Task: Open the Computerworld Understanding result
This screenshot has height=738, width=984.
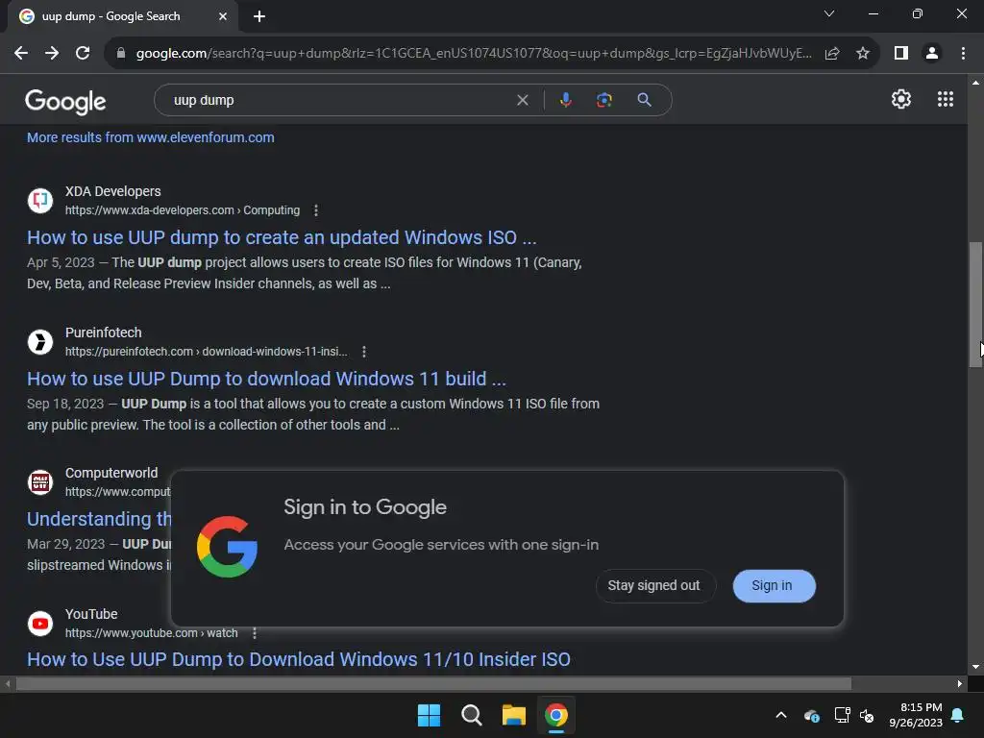Action: [99, 519]
